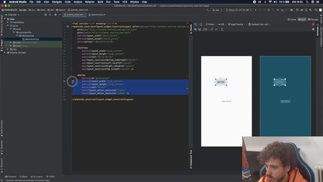Select the button widget in white design preview
Viewport: 323px width, 182px height.
click(x=221, y=82)
